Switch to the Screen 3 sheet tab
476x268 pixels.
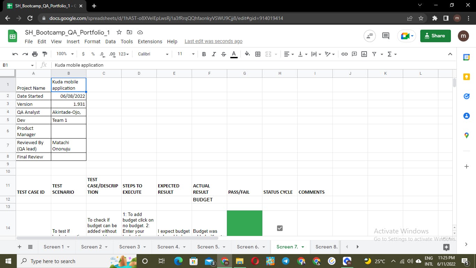pos(133,247)
